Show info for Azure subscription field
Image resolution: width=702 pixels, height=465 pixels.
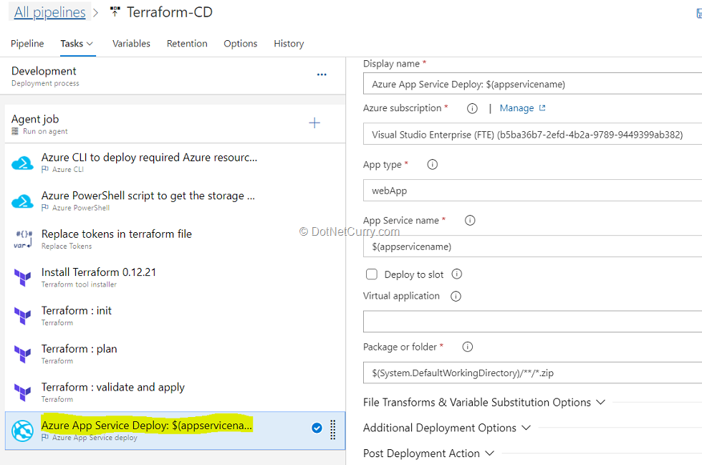pos(472,108)
